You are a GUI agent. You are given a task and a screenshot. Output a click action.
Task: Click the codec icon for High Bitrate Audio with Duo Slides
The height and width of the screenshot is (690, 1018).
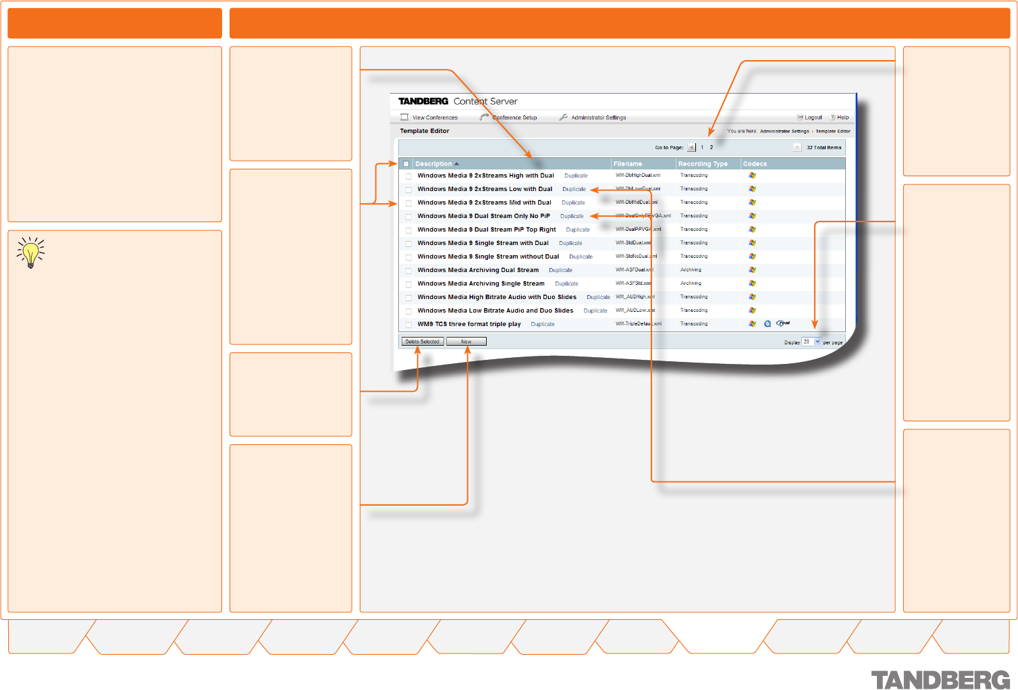click(752, 297)
